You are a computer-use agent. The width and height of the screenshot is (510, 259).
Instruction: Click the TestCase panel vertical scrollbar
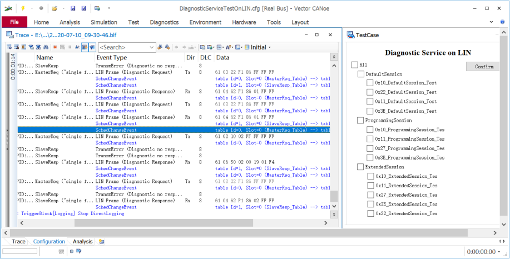pyautogui.click(x=503, y=127)
